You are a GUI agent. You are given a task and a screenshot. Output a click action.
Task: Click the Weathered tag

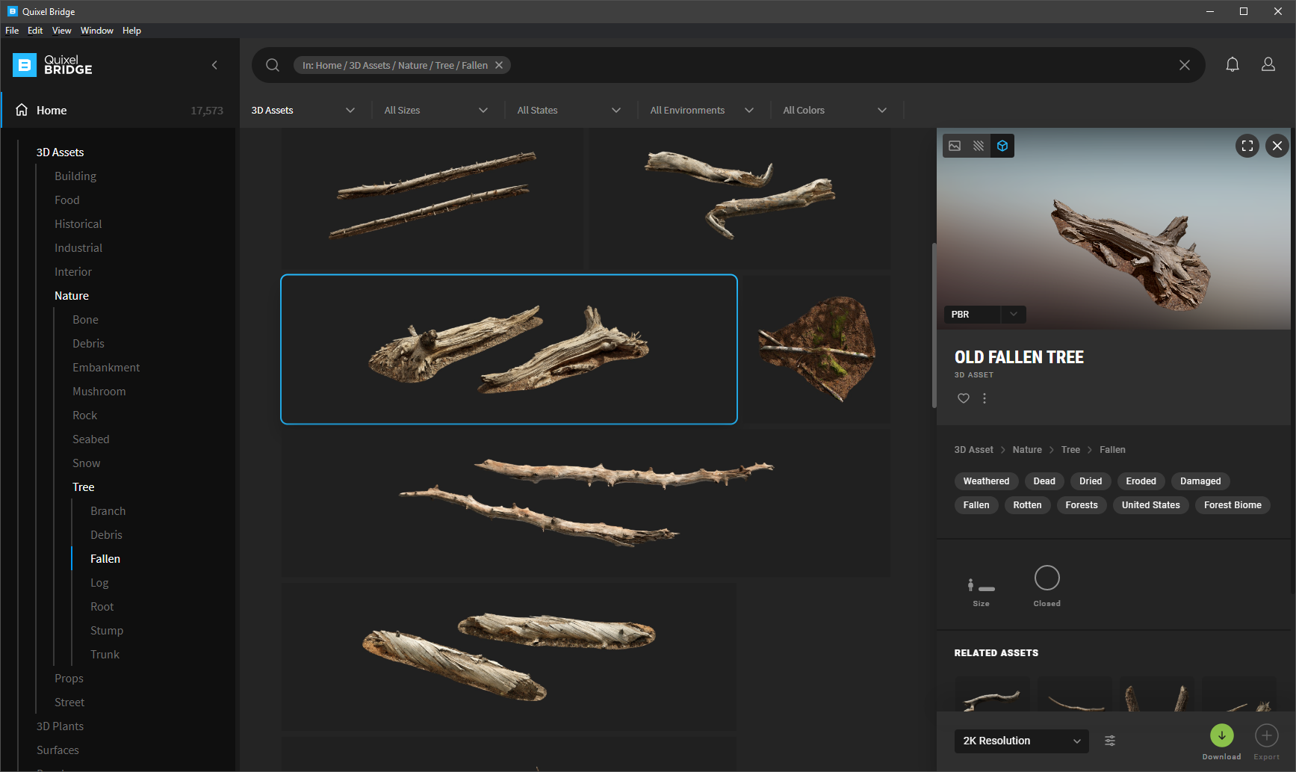(986, 481)
